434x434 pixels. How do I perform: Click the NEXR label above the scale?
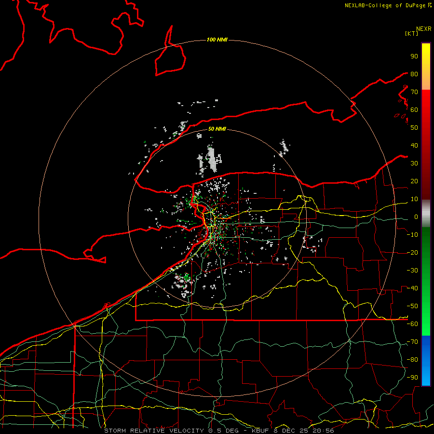[x=423, y=29]
